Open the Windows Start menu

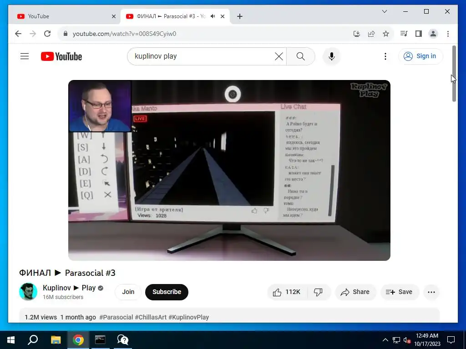(x=11, y=340)
